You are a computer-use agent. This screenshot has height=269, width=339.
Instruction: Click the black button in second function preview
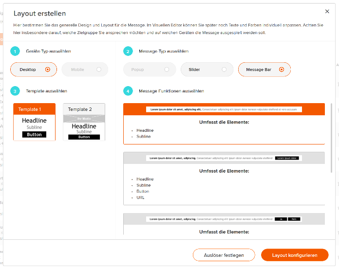pos(287,158)
